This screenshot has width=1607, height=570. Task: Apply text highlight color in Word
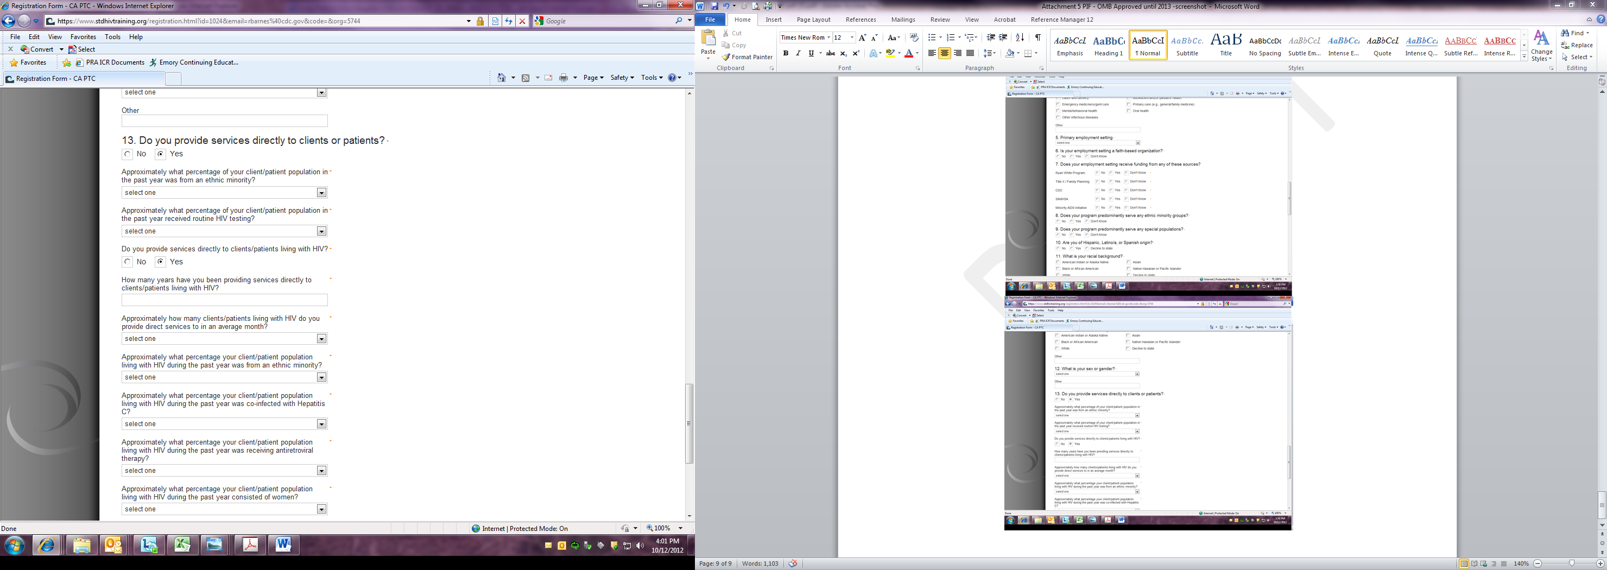click(x=890, y=54)
